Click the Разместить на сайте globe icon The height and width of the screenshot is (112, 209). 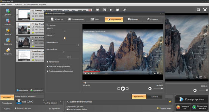pos(194,107)
